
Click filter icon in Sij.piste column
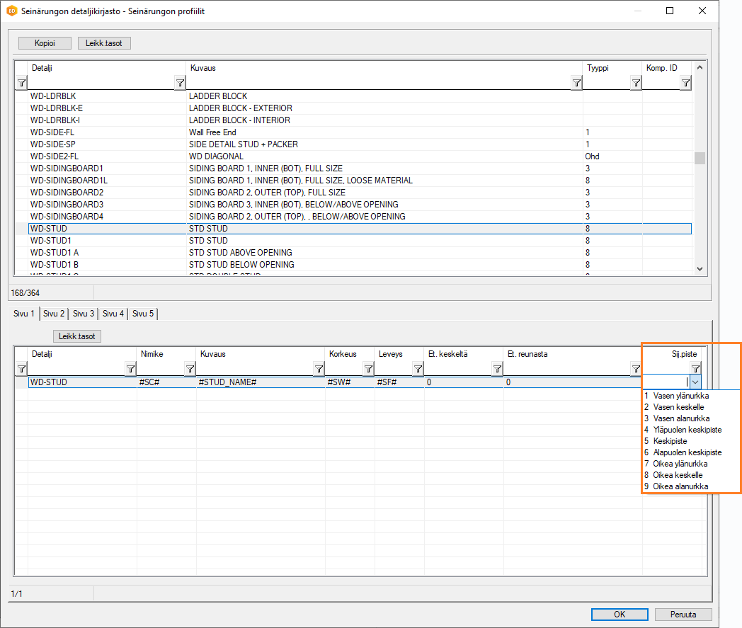point(695,369)
